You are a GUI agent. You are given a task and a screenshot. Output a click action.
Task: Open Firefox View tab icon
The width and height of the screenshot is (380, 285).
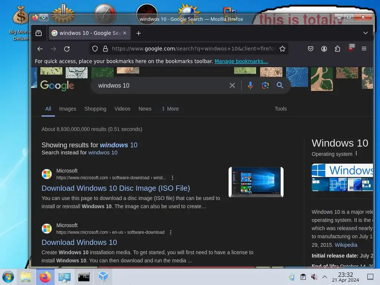point(39,33)
